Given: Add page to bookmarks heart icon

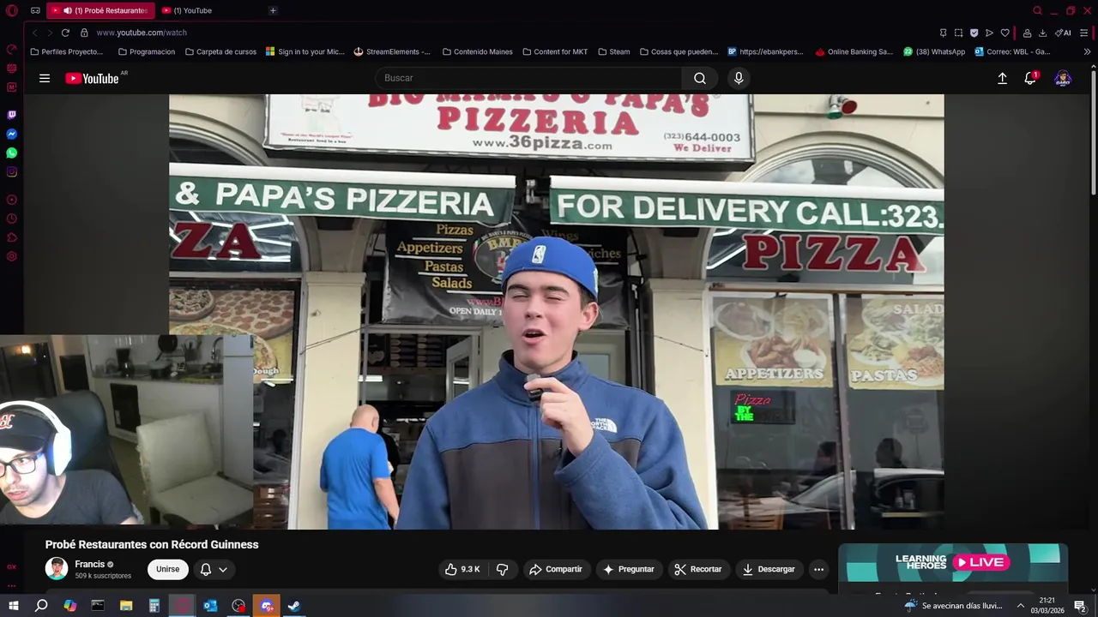Looking at the screenshot, I should click(1004, 33).
